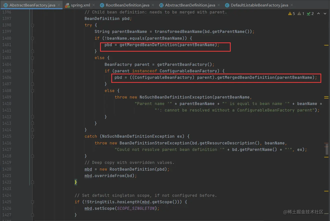Open the AbstractBeanDefinition.java tab

point(190,5)
